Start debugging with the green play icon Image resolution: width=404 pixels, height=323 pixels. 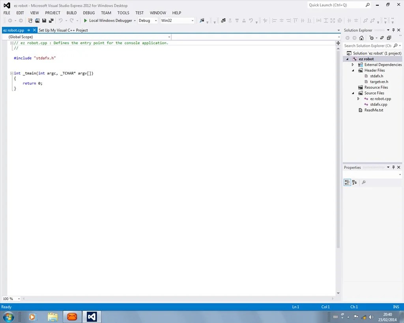click(86, 21)
